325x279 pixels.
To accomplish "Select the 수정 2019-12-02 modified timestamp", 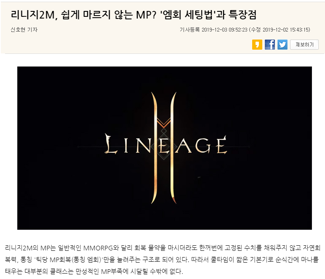I will coord(280,29).
